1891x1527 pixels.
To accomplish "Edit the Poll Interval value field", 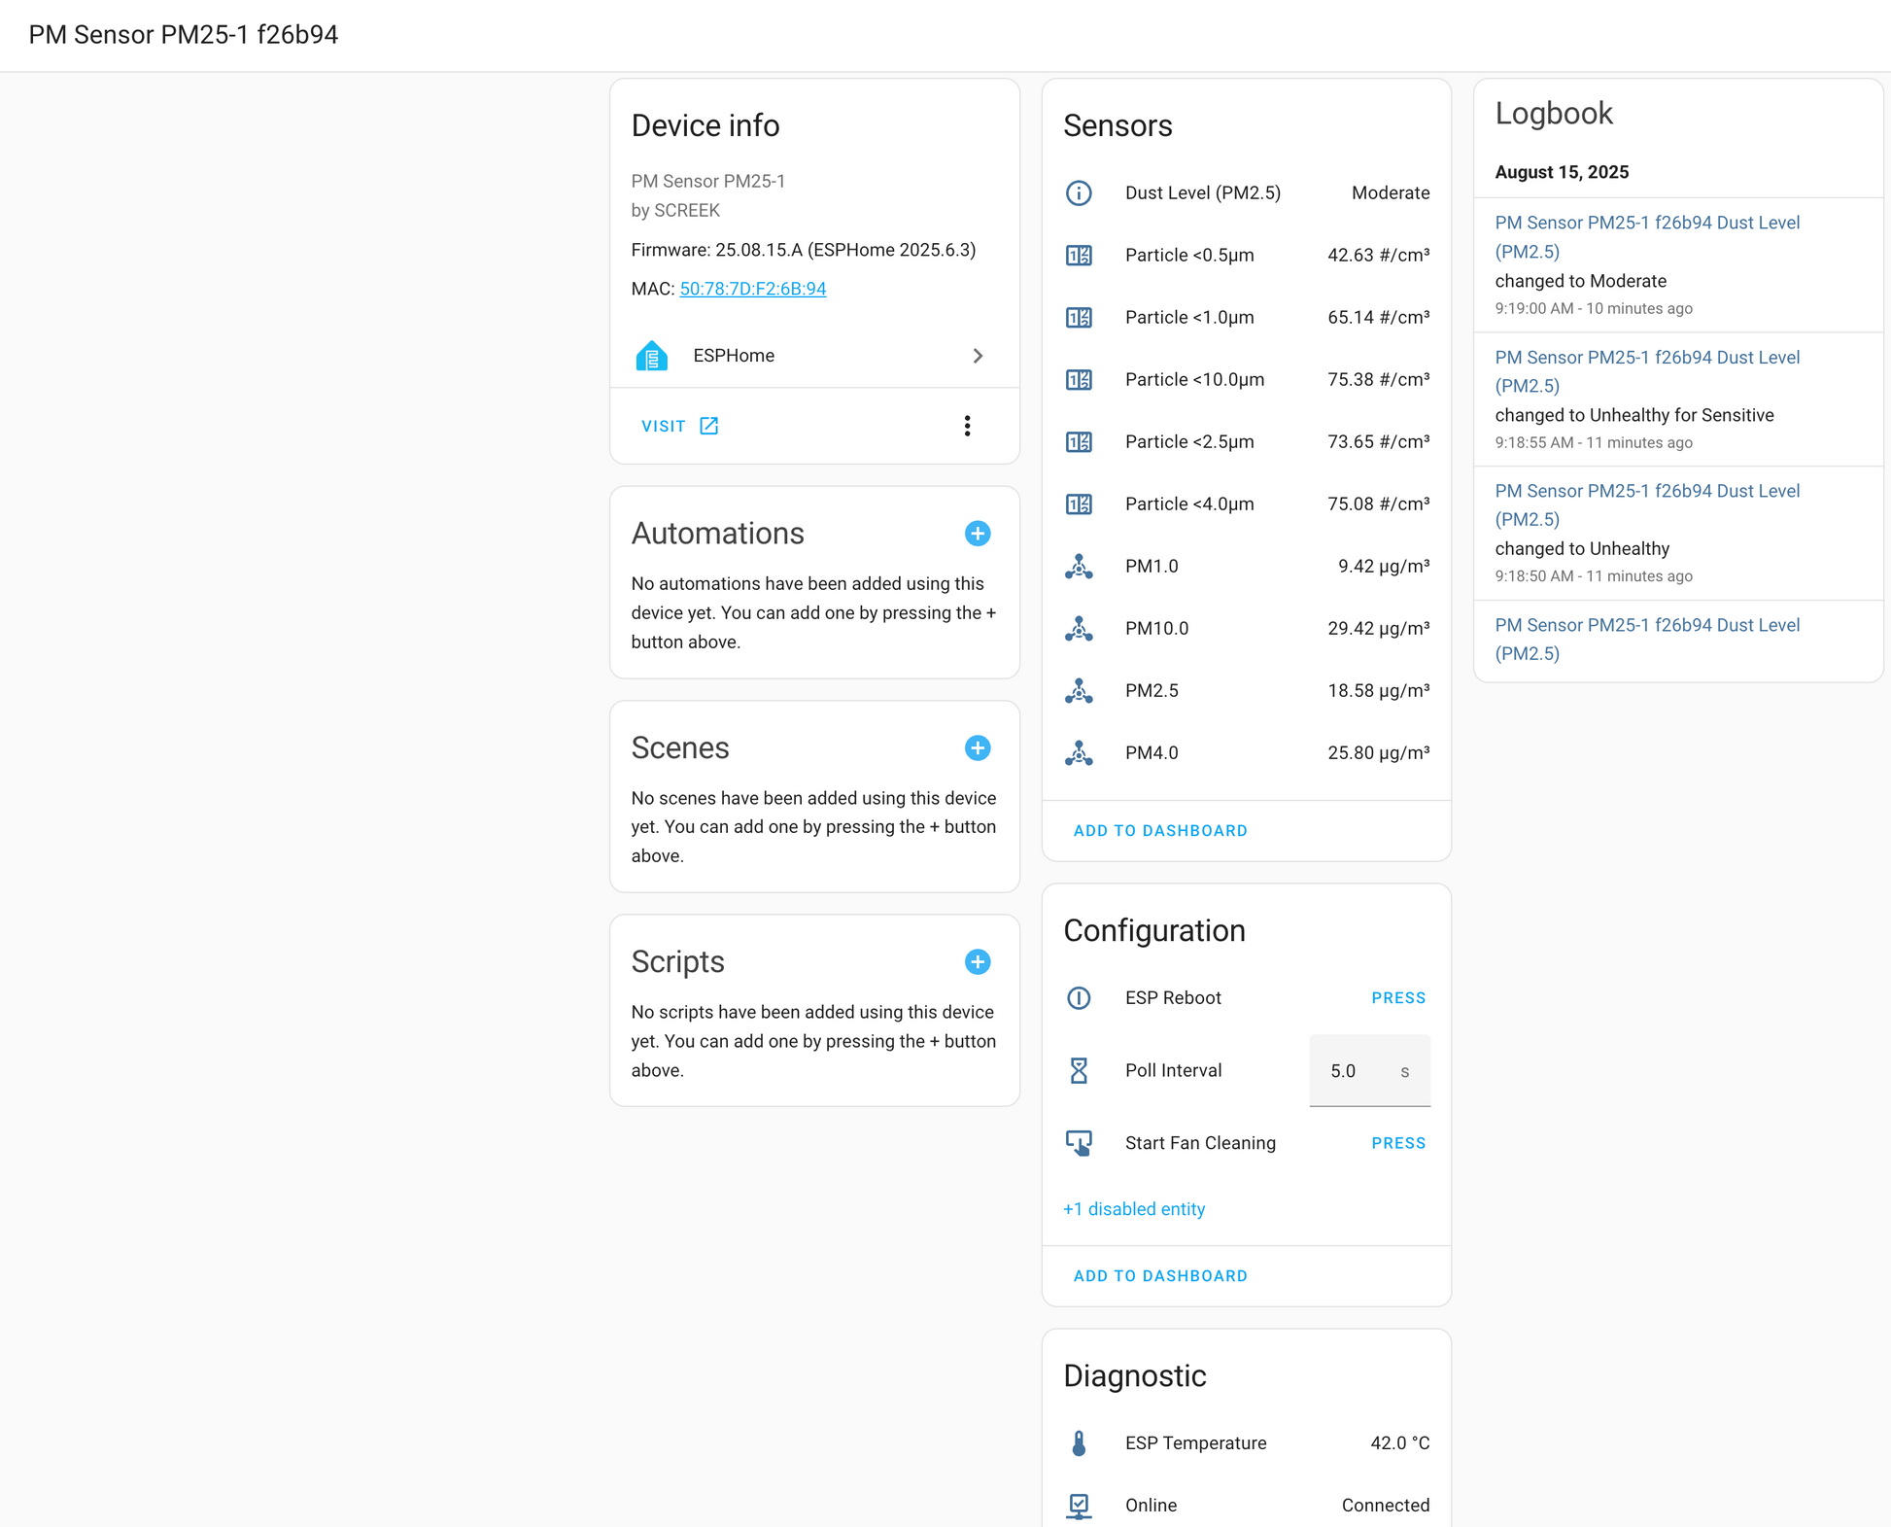I will pyautogui.click(x=1369, y=1070).
